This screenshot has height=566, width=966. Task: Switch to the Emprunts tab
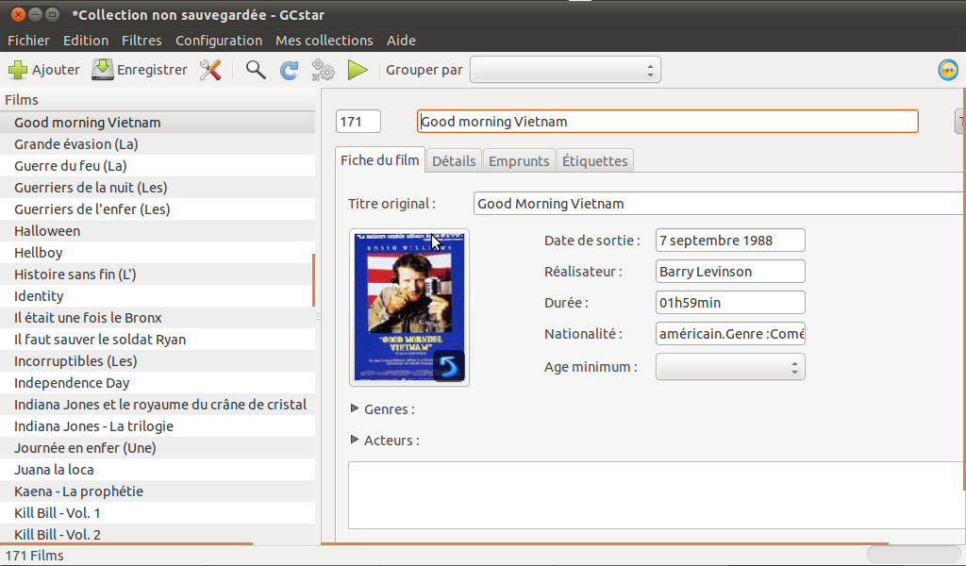tap(518, 161)
